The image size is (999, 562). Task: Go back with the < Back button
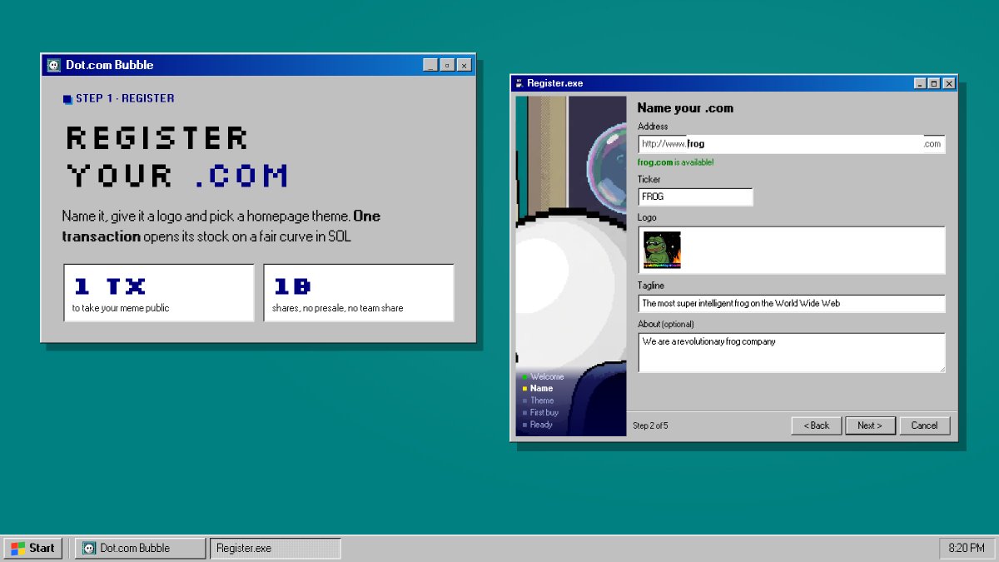coord(817,425)
